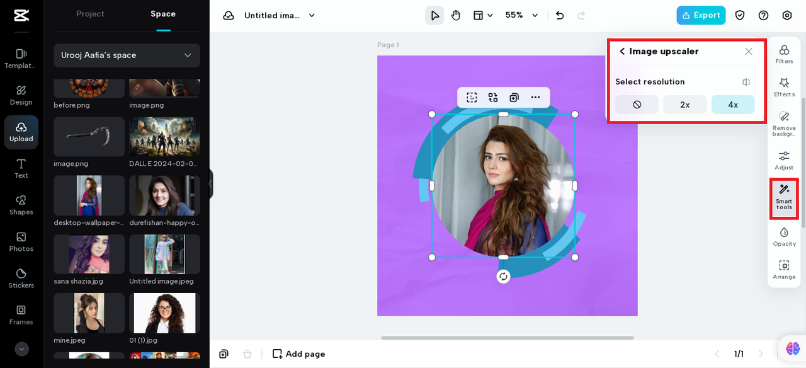Open the Upload sidebar panel
Image resolution: width=806 pixels, height=368 pixels.
tap(21, 132)
